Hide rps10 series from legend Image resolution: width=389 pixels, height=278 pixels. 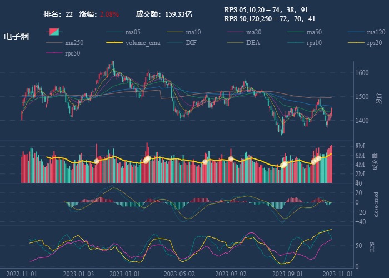[313, 43]
